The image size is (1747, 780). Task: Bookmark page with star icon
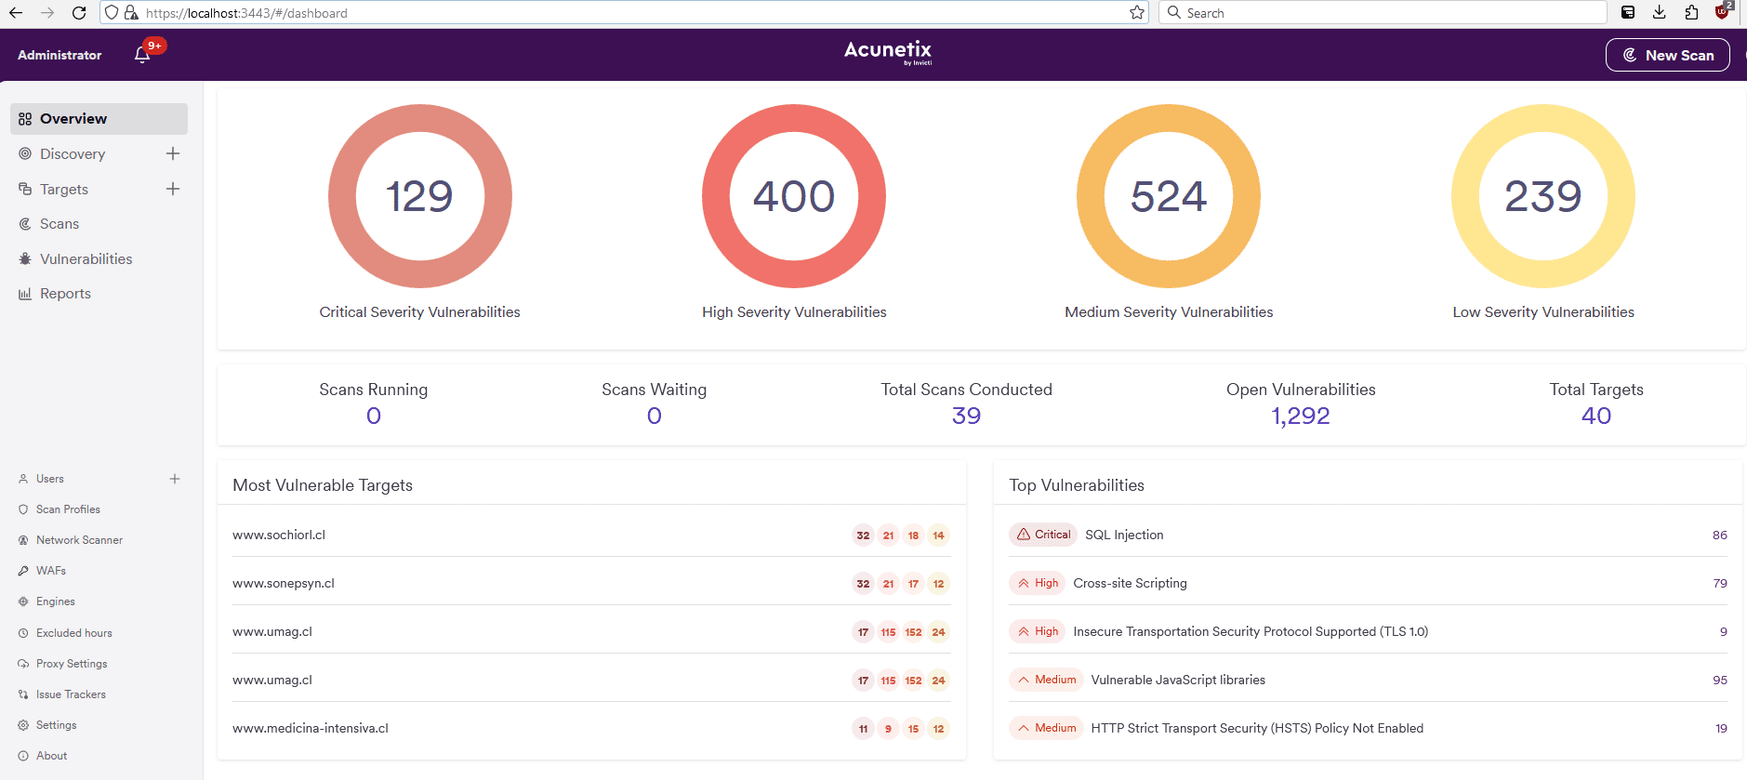click(1136, 13)
